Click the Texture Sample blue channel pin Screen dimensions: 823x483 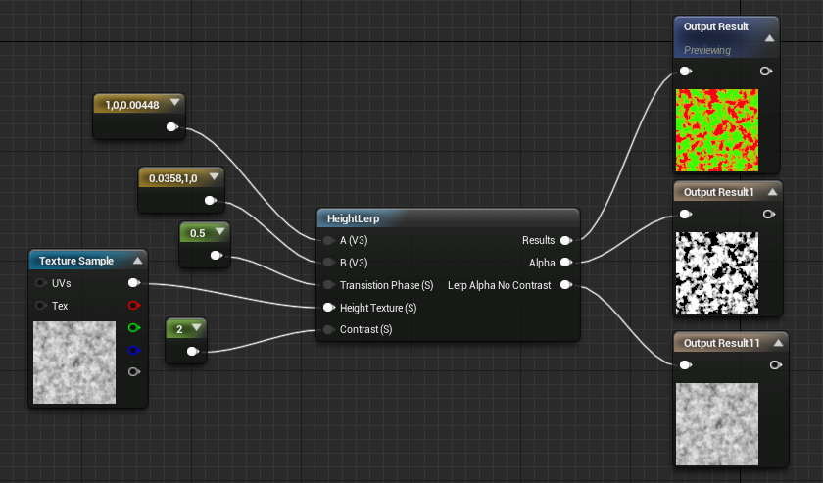(134, 350)
